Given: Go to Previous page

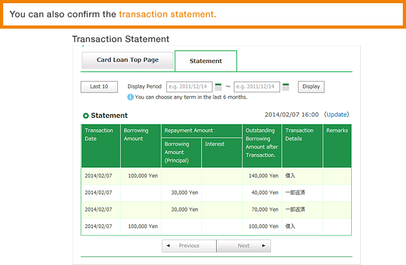Looking at the screenshot, I should 189,246.
